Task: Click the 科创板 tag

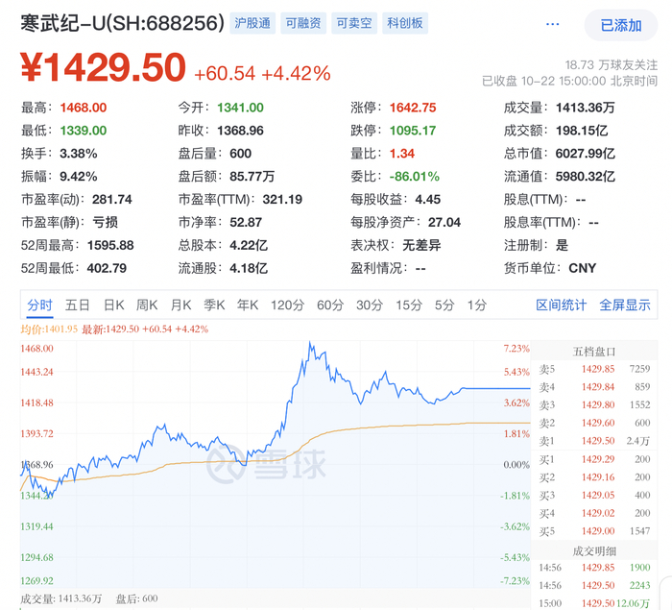Action: (404, 23)
